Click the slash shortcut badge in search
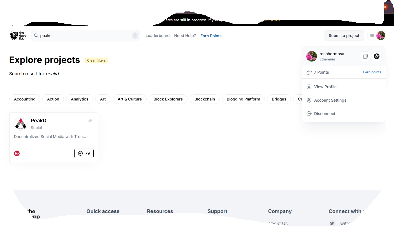 (x=135, y=36)
